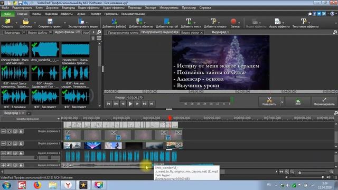The image size is (338, 190).
Task: Click green Файл button
Action: click(x=7, y=14)
